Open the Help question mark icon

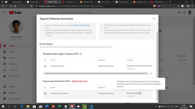pos(184,12)
